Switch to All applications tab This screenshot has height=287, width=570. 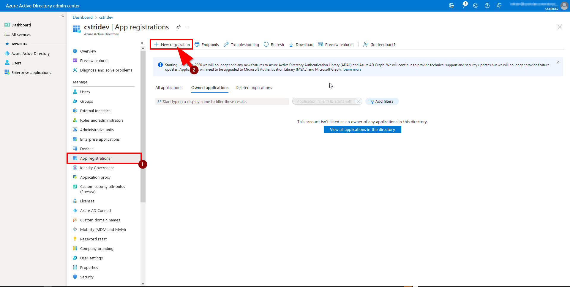(169, 88)
